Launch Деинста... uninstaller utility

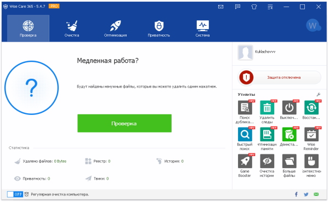point(289,137)
